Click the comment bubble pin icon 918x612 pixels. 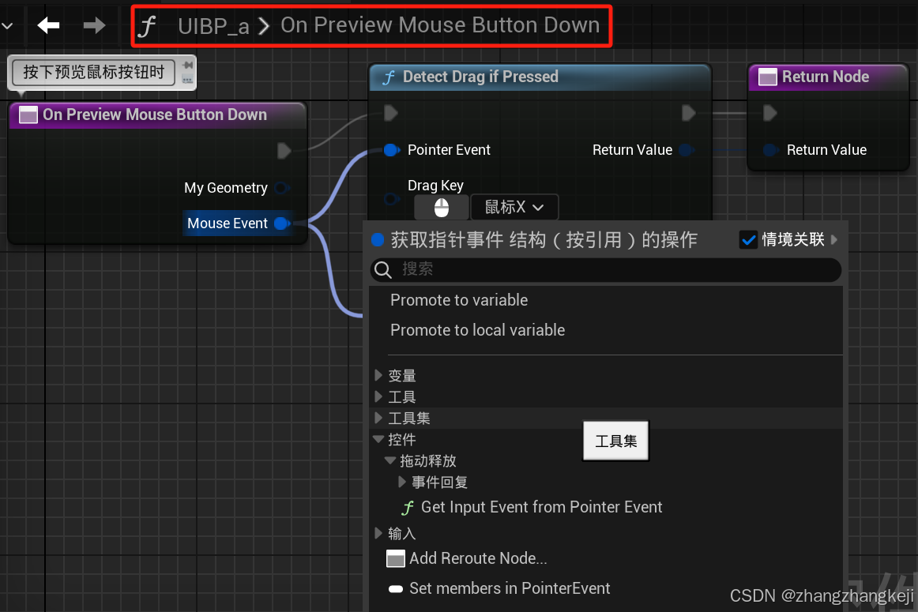(x=187, y=65)
